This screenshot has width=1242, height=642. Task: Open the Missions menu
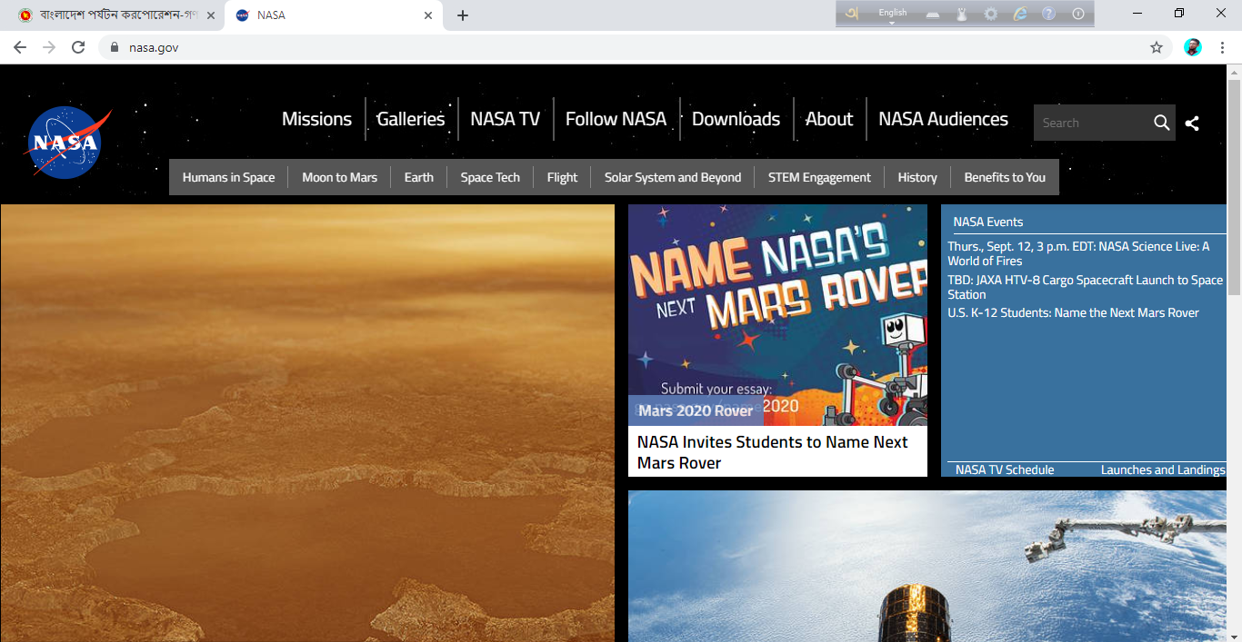point(316,119)
